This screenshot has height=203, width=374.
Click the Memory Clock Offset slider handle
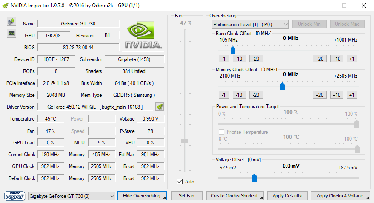click(x=282, y=86)
